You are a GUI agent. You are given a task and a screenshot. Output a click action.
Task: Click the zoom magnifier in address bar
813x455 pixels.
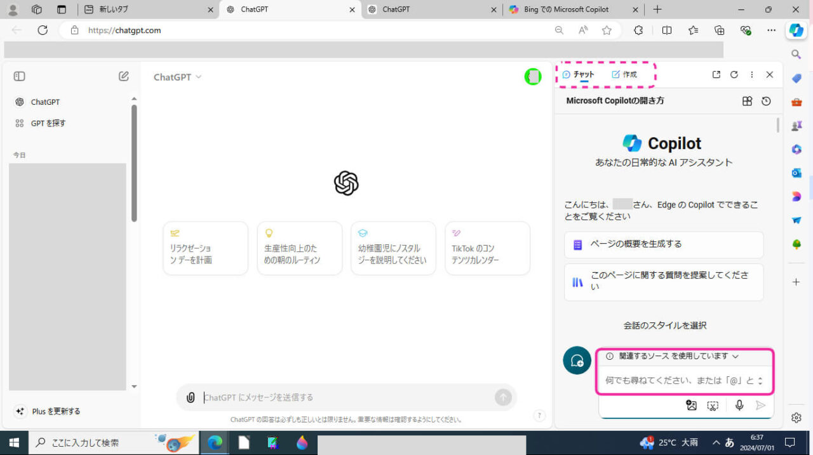[559, 30]
